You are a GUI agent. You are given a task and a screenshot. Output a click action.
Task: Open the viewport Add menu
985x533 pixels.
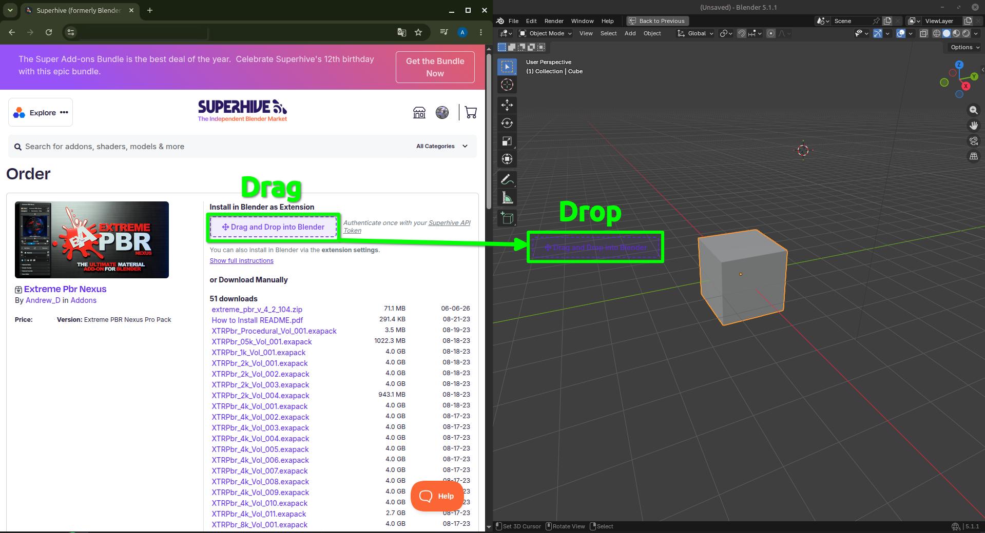[630, 33]
